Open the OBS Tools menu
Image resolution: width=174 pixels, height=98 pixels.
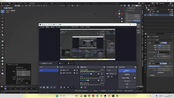[82, 27]
